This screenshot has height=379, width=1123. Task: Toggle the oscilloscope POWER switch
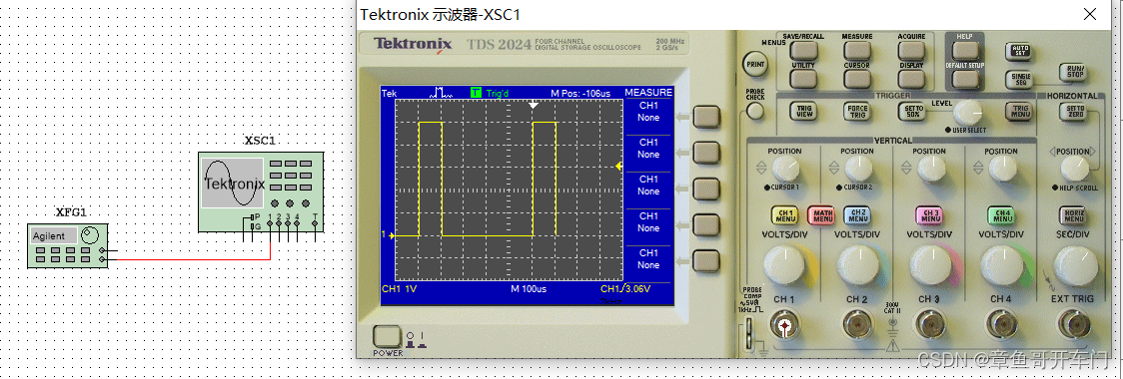[388, 337]
